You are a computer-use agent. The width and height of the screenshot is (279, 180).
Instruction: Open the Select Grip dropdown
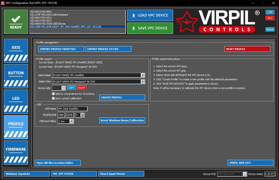143,82
